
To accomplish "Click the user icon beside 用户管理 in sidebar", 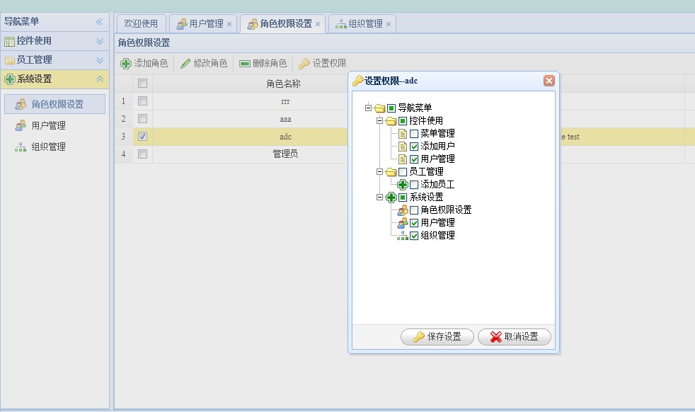I will click(21, 125).
